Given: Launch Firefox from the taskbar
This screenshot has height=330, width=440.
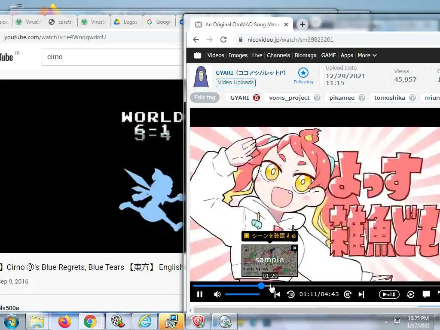Looking at the screenshot, I should pos(65,321).
